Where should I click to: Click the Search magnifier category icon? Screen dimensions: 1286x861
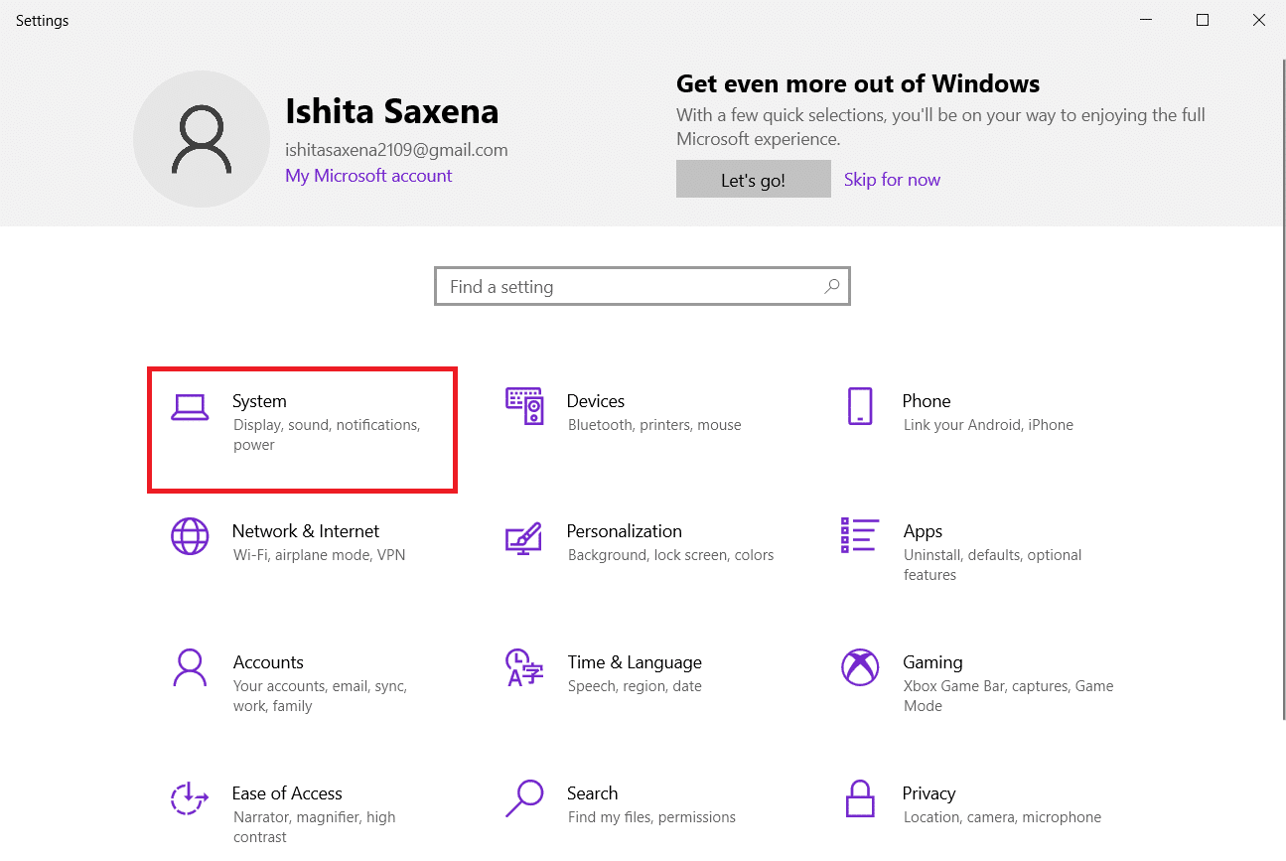click(x=524, y=798)
